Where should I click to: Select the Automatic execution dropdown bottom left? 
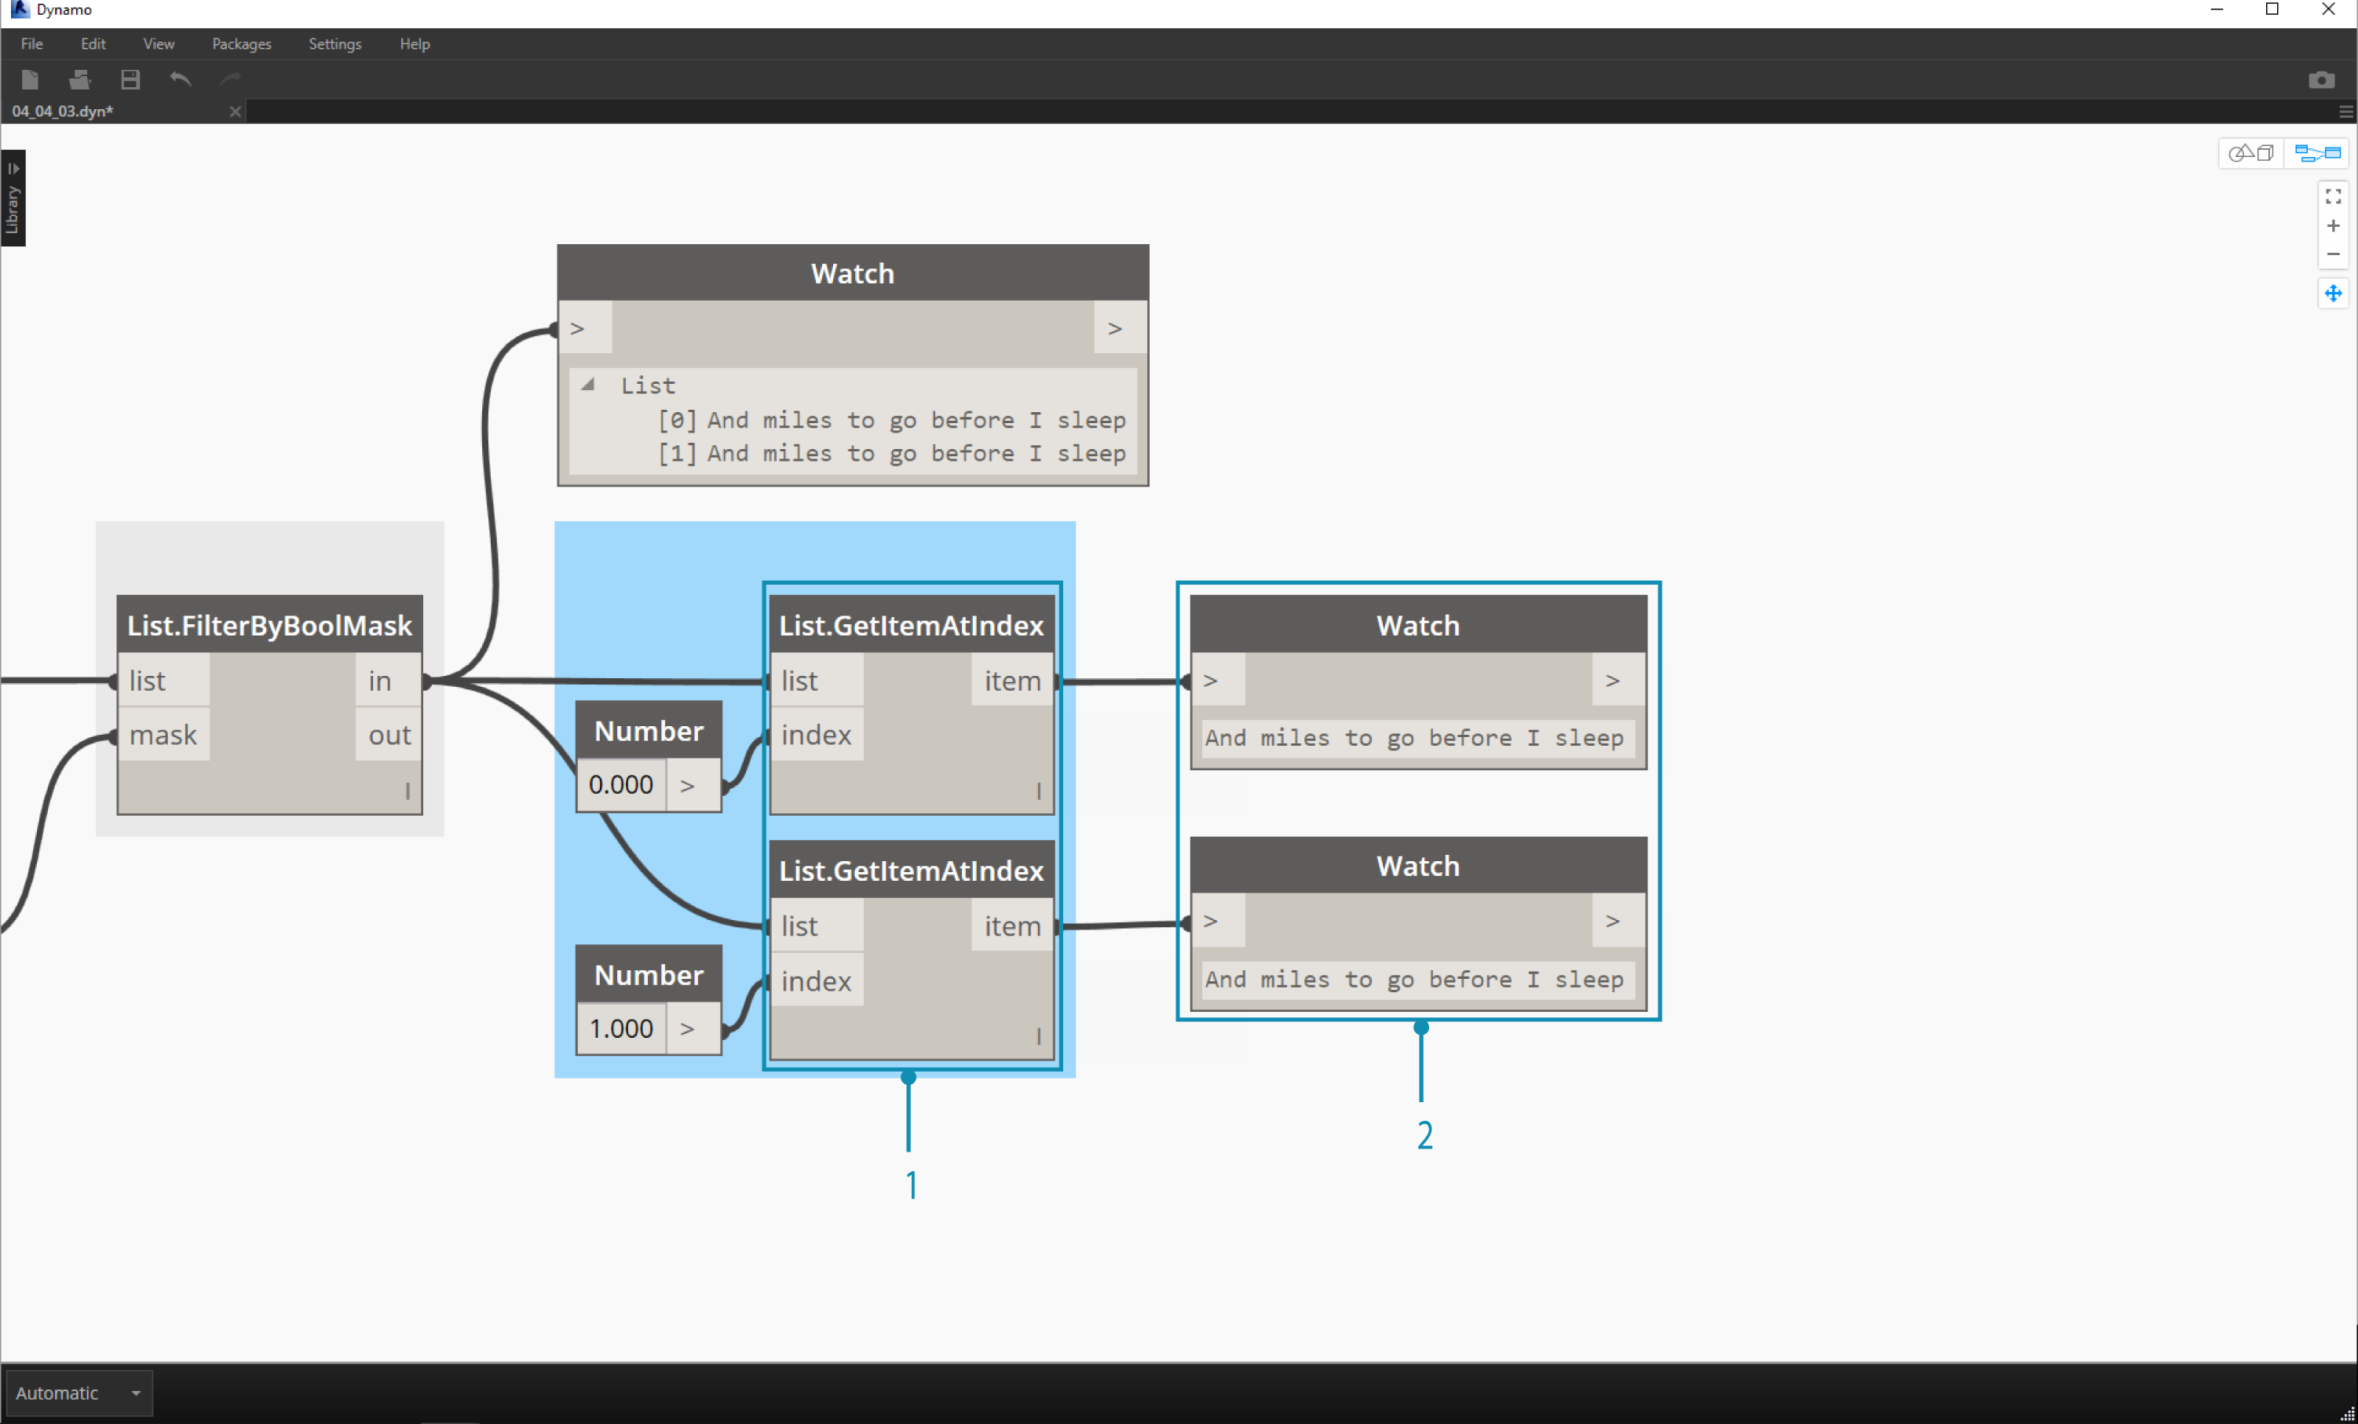pyautogui.click(x=76, y=1392)
